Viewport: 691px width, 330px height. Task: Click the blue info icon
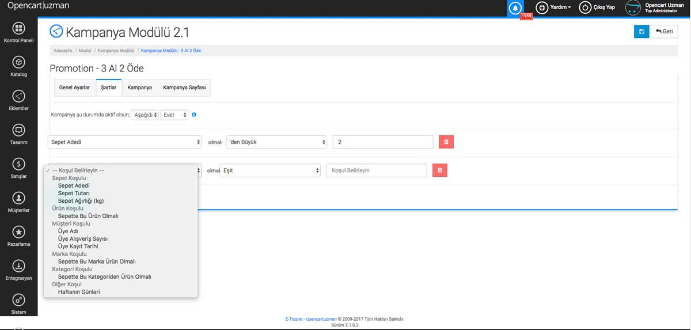pyautogui.click(x=194, y=115)
